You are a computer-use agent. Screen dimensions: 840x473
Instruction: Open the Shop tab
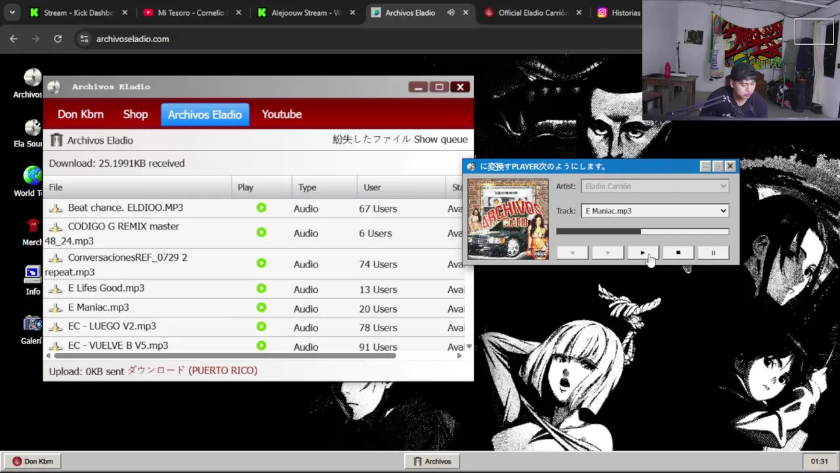point(135,114)
